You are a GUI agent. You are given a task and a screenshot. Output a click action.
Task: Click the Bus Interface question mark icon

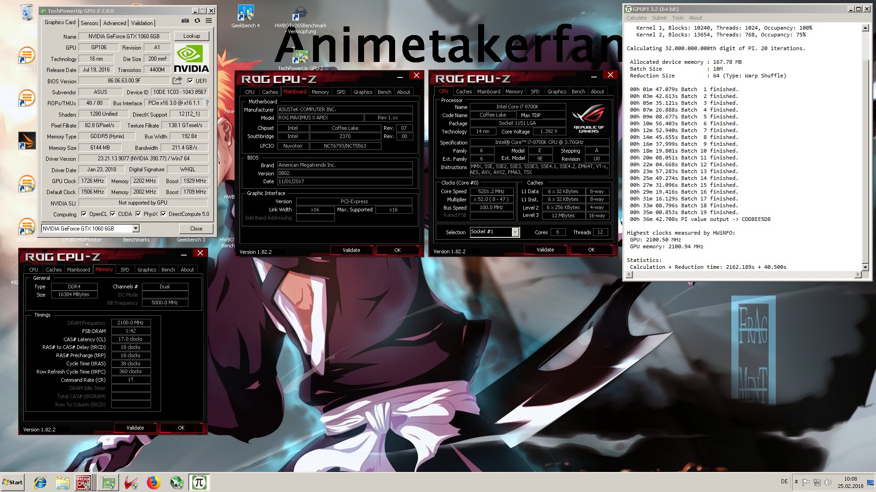[x=207, y=103]
